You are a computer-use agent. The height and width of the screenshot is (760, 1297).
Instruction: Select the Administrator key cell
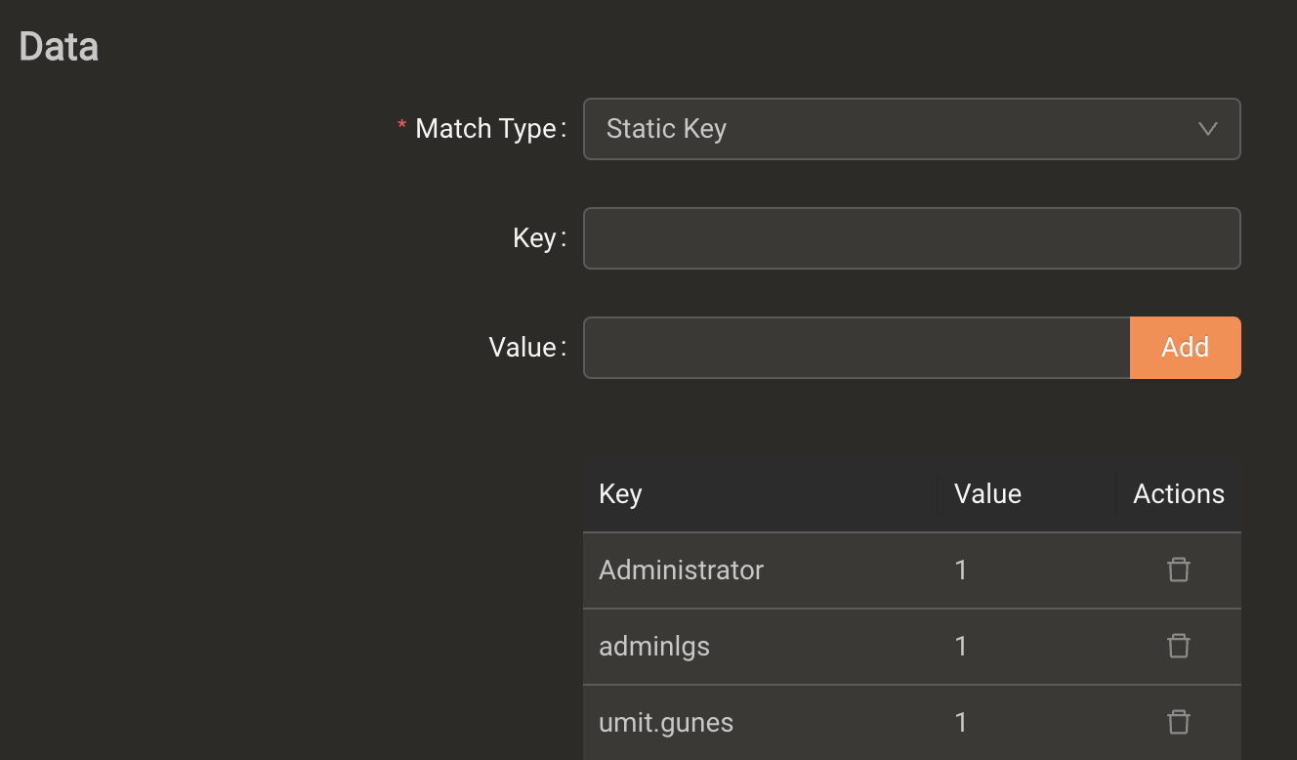(x=761, y=570)
